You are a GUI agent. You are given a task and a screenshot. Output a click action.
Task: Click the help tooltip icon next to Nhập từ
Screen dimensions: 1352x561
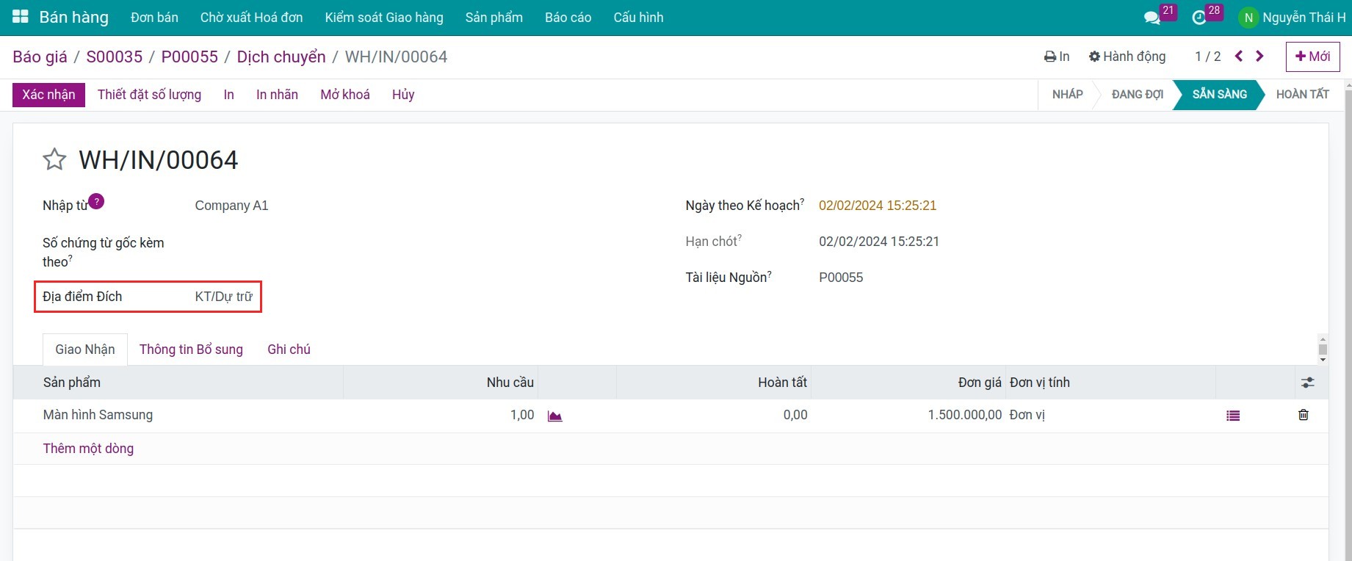pos(96,201)
